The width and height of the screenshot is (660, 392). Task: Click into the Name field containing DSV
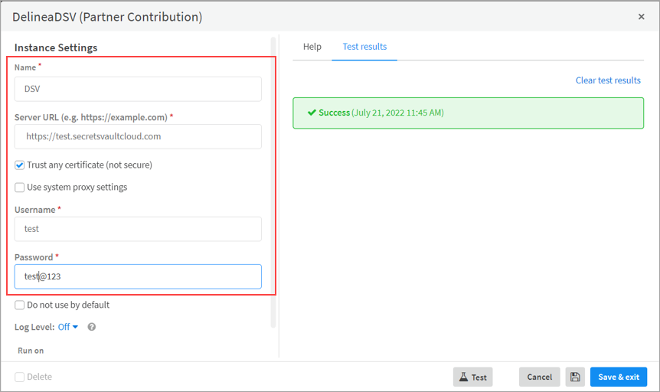(138, 89)
